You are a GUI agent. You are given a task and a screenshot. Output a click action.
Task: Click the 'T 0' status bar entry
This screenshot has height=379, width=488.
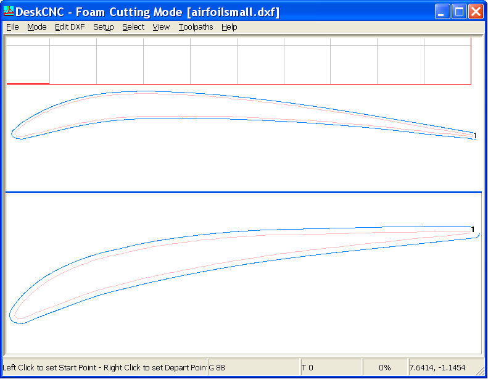tap(331, 367)
